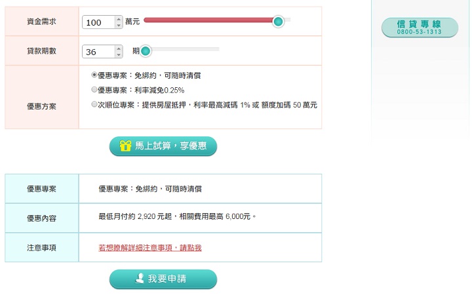Choose the 次順位專案 房屋抵押 radio option
472x297 pixels.
[x=94, y=104]
